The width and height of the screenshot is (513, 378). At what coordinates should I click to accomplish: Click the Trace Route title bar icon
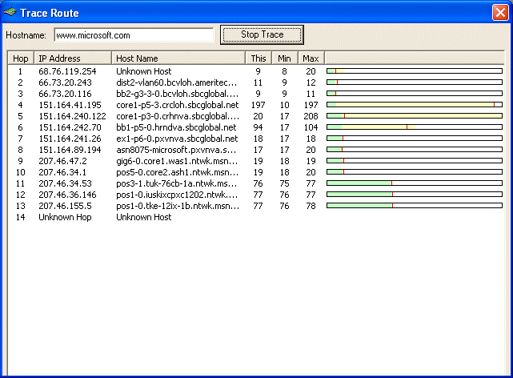coord(10,14)
